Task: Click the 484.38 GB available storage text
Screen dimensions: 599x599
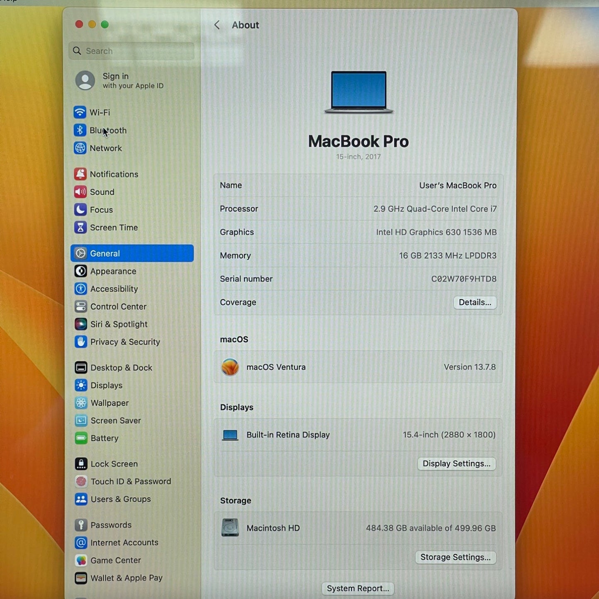Action: 431,528
